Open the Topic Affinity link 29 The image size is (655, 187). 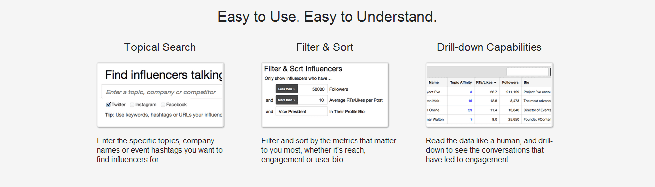coord(470,110)
